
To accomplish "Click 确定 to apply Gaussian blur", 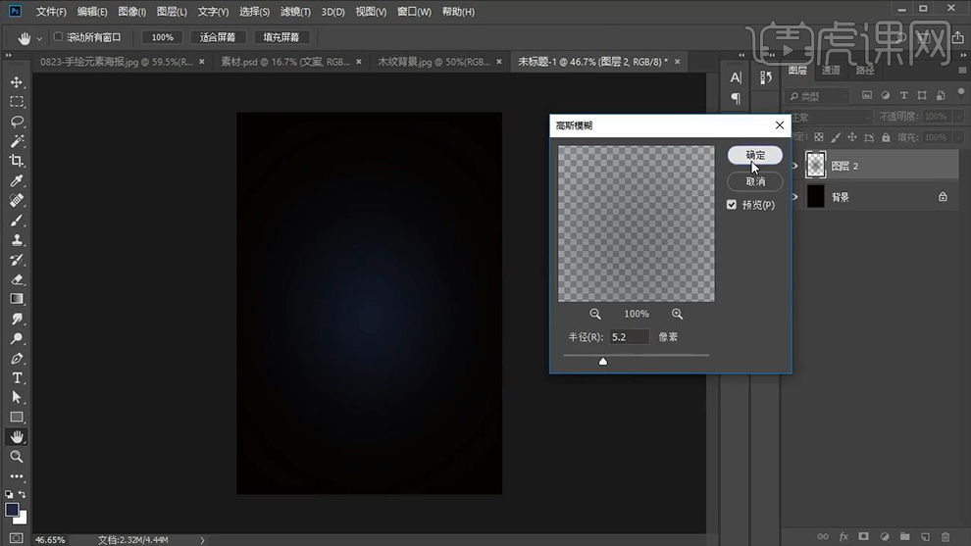I will (755, 155).
